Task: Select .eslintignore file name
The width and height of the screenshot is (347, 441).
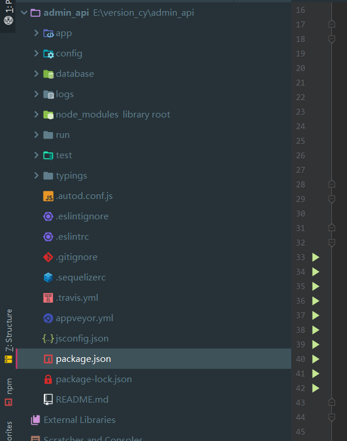Action: [x=83, y=216]
